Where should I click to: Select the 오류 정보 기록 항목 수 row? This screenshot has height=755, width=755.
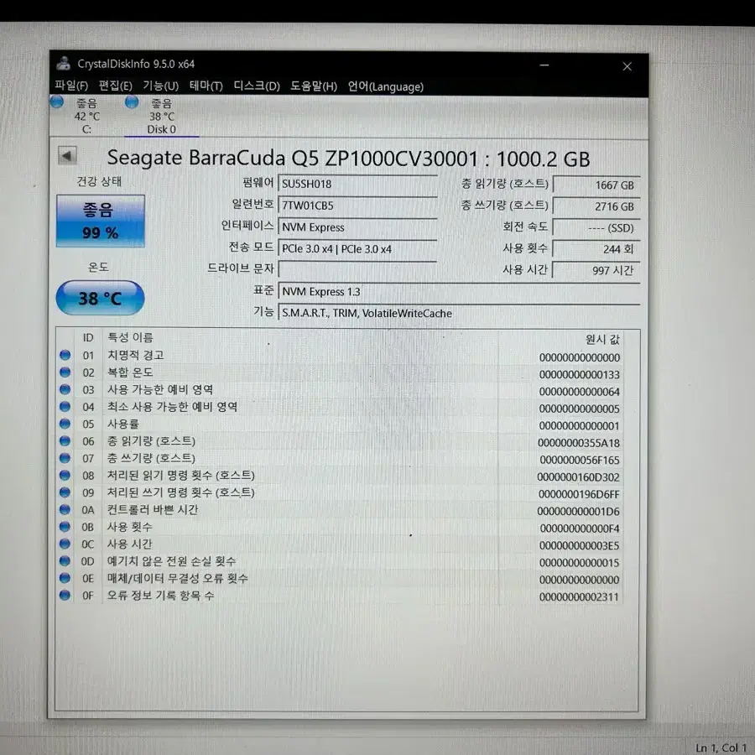point(341,596)
